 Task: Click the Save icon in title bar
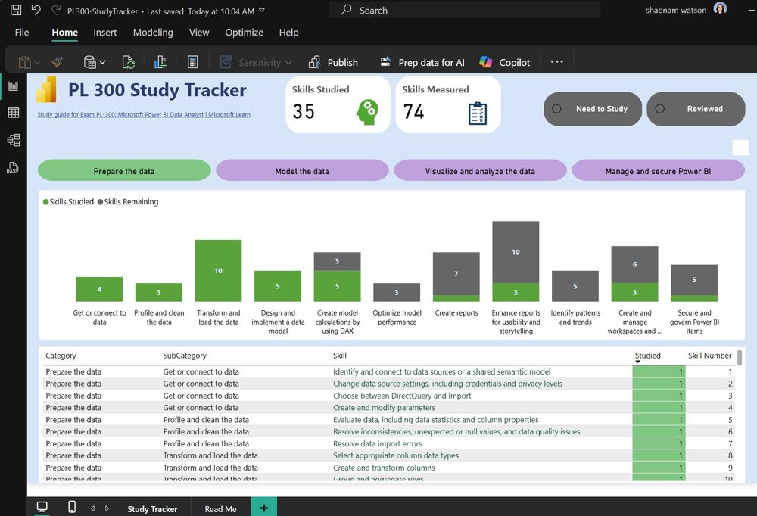coord(16,10)
